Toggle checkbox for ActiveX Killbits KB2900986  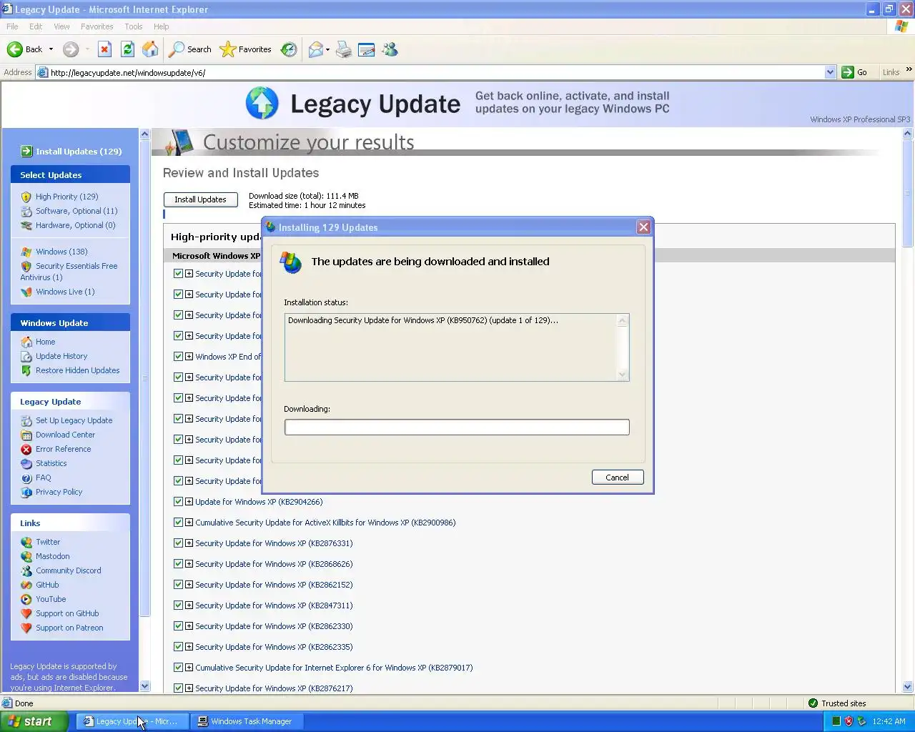click(x=178, y=523)
